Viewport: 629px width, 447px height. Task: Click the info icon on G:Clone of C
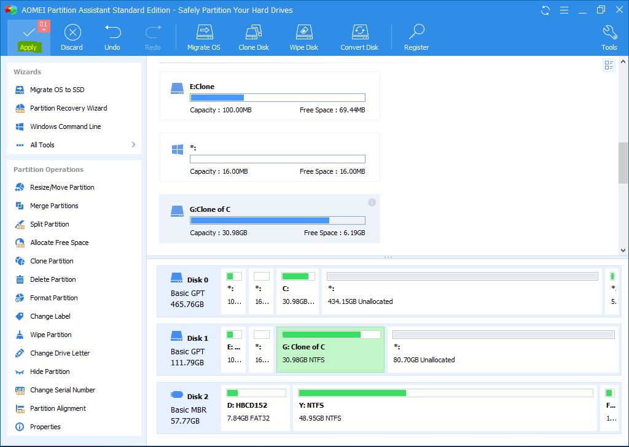(x=372, y=202)
